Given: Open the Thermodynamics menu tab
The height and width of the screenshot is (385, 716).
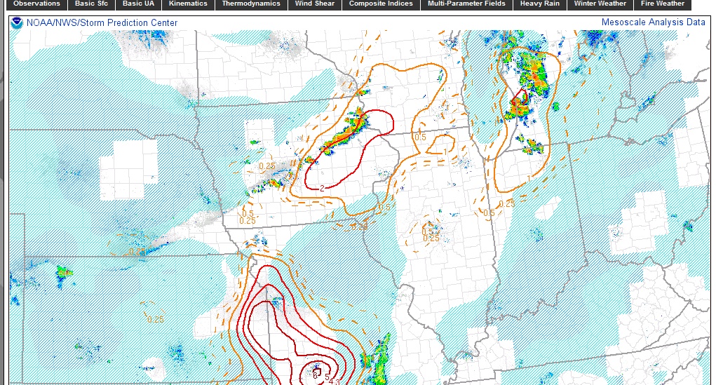Looking at the screenshot, I should (x=251, y=4).
